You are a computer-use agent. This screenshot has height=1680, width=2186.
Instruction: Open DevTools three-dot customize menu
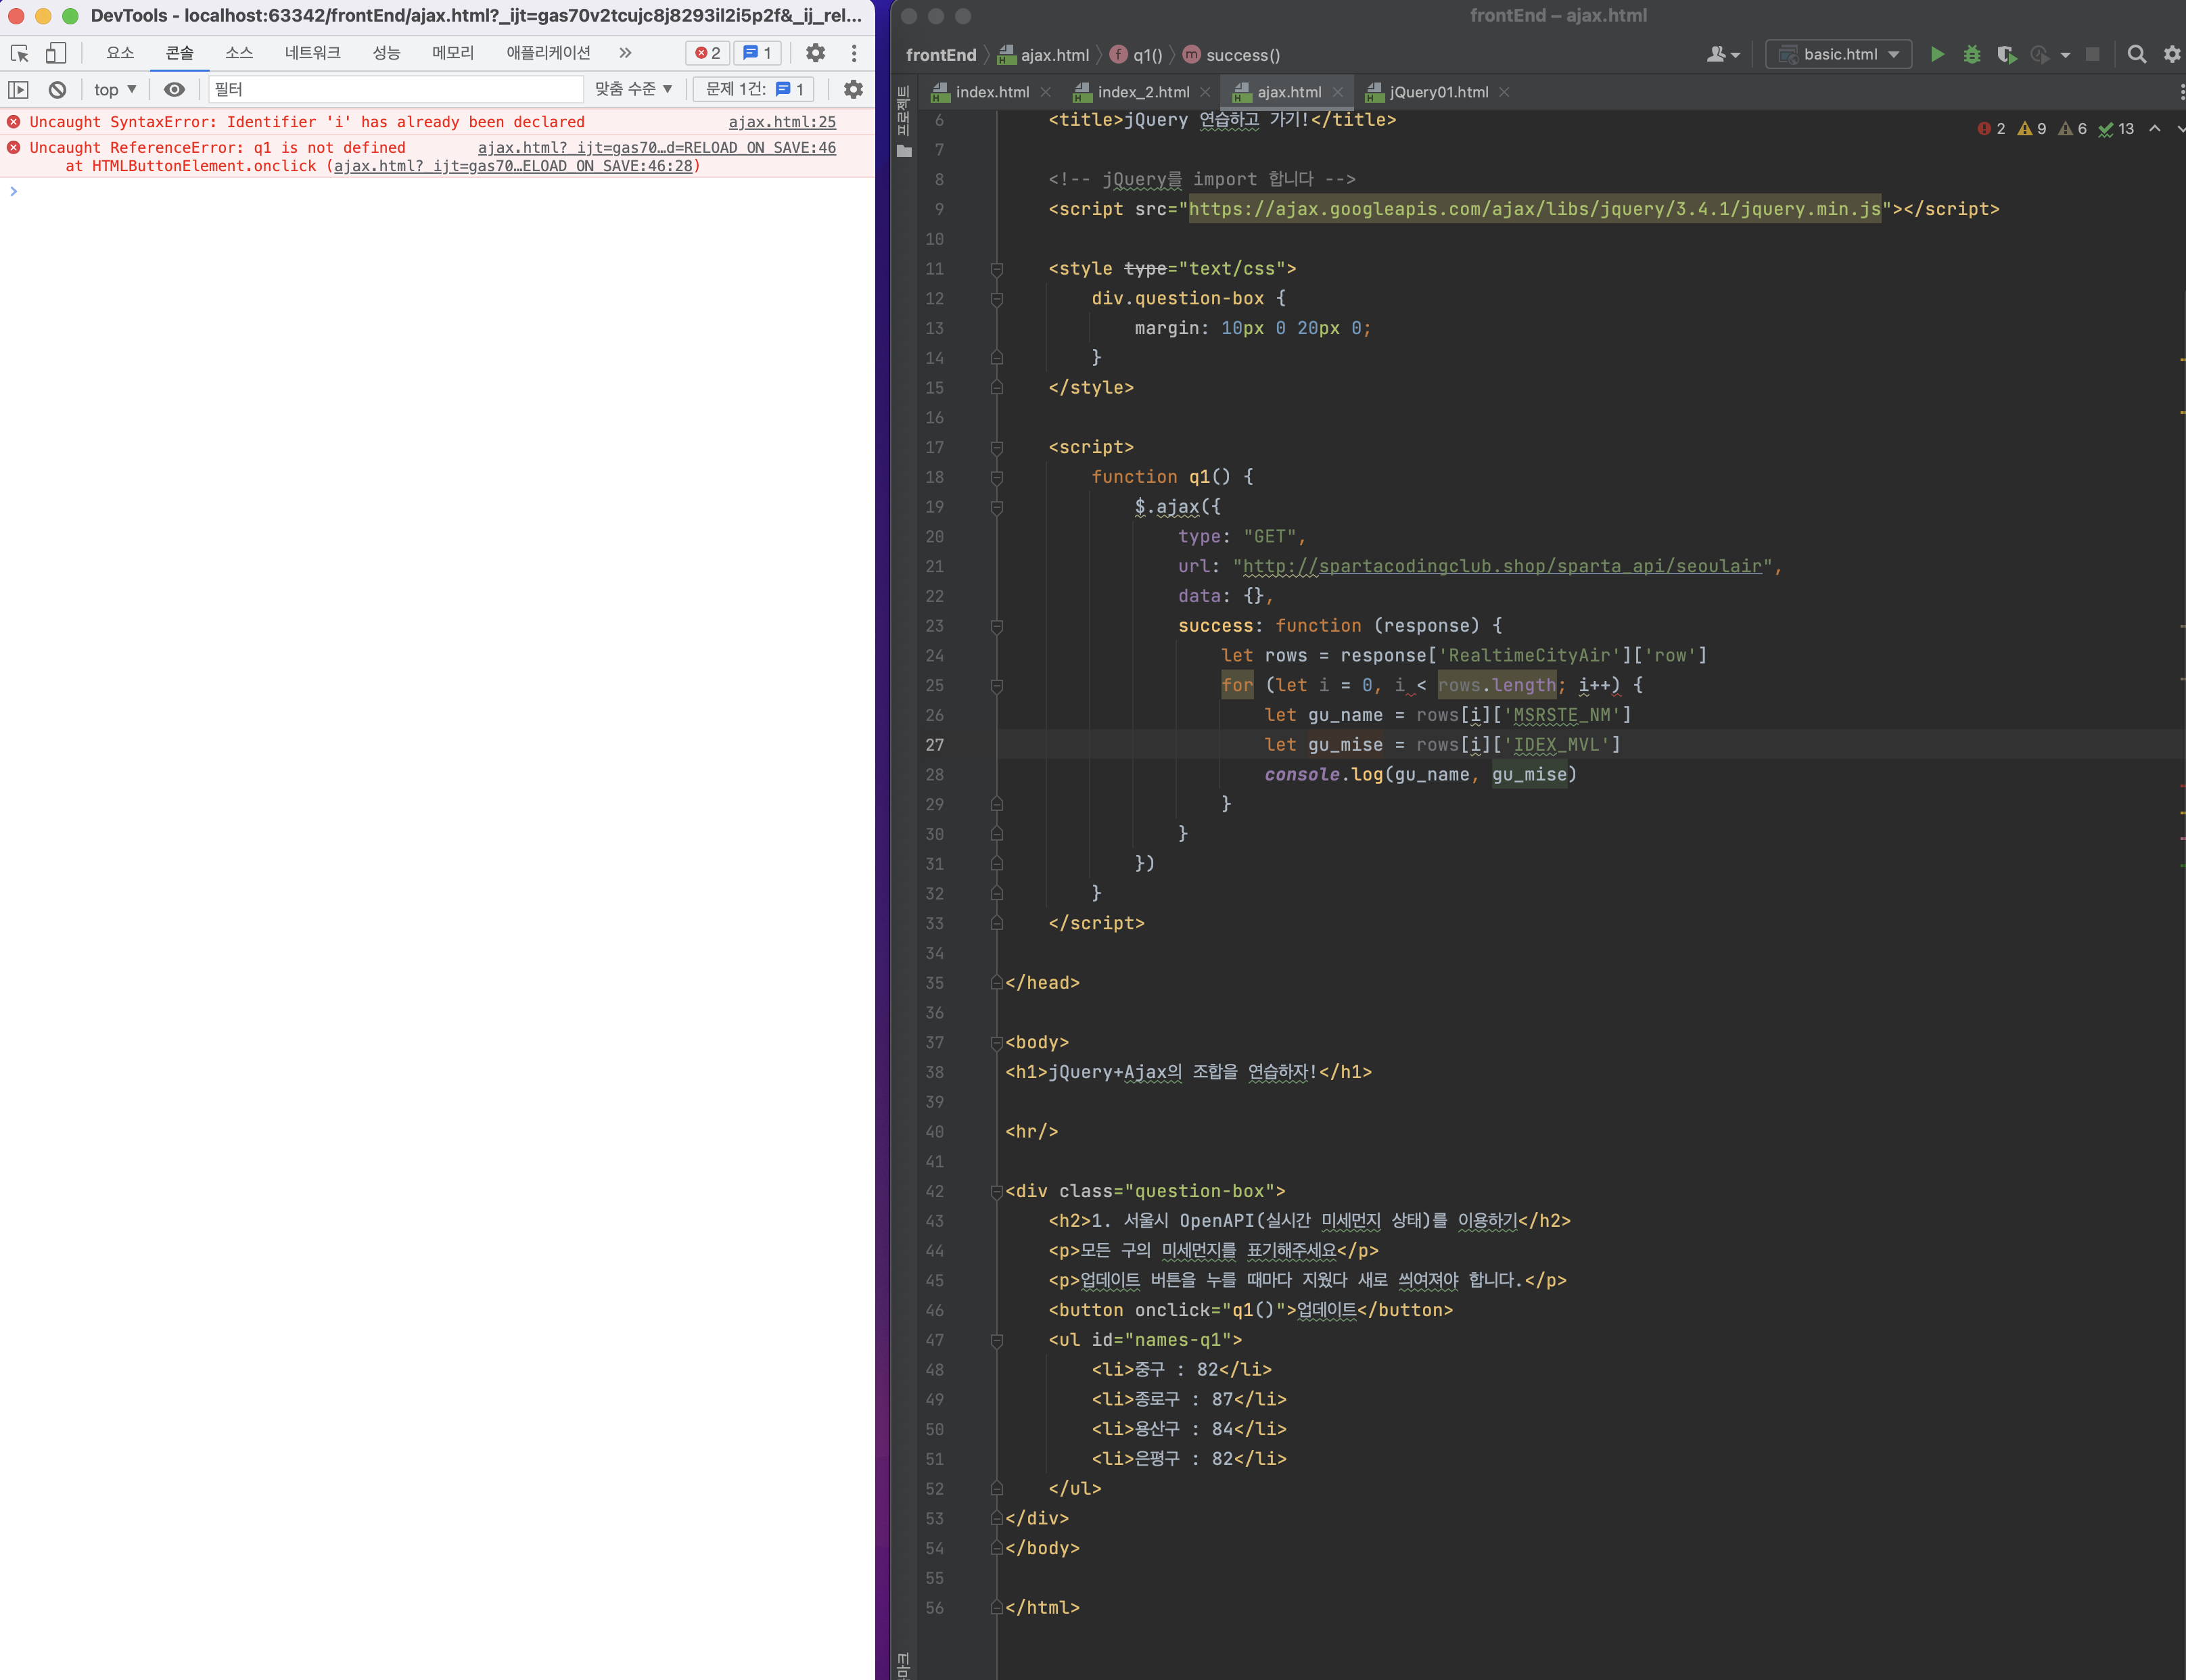[854, 53]
